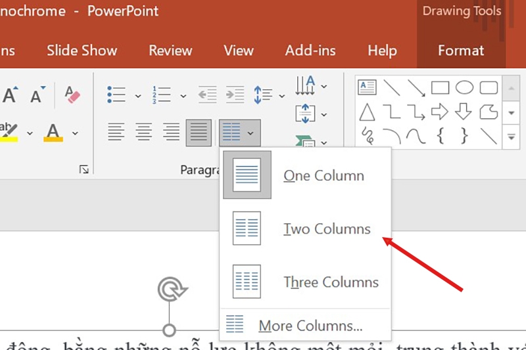Select the straight Line shape
This screenshot has width=526, height=350.
click(391, 87)
